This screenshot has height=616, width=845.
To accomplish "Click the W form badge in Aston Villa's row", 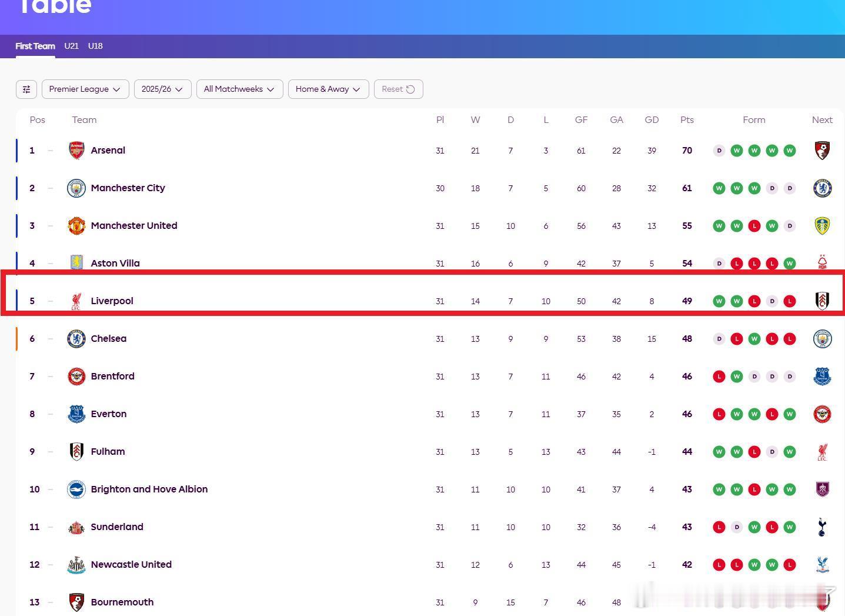I will coord(789,264).
